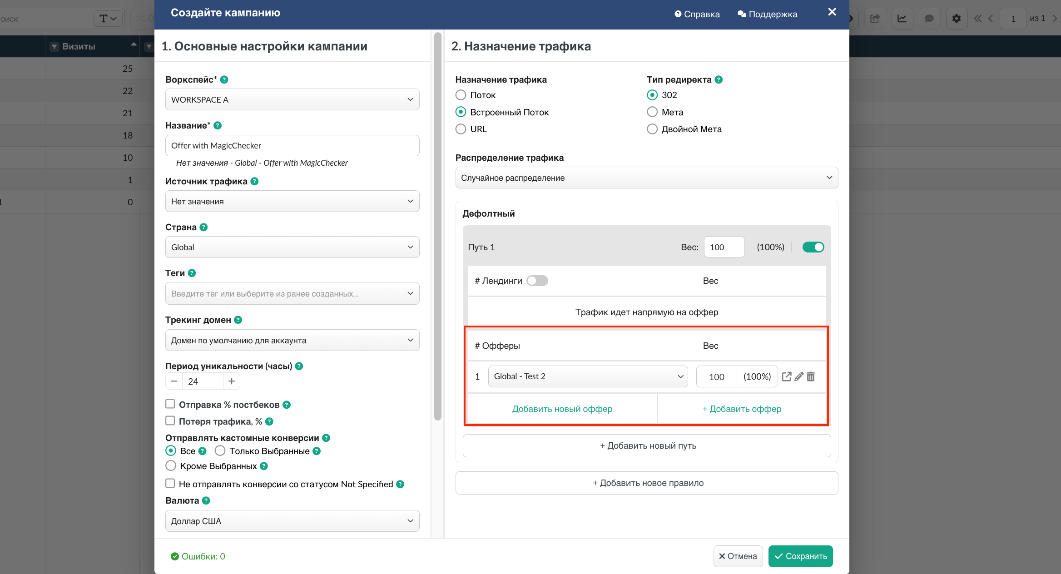Screen dimensions: 1061x574
Task: Expand Распределение трафика dropdown
Action: pyautogui.click(x=646, y=178)
